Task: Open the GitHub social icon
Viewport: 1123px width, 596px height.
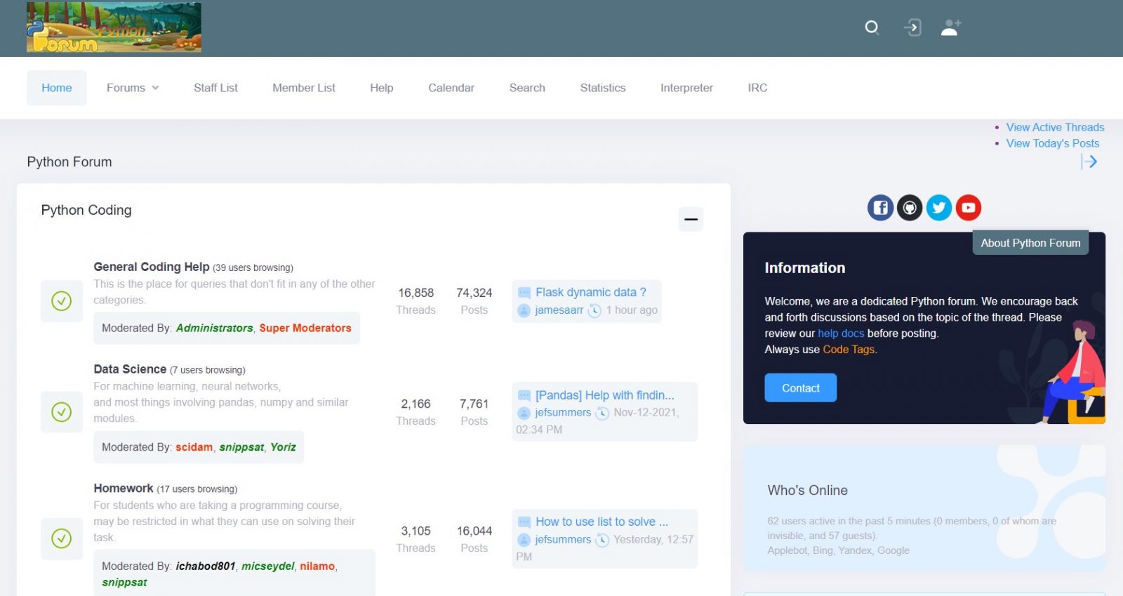Action: click(x=910, y=208)
